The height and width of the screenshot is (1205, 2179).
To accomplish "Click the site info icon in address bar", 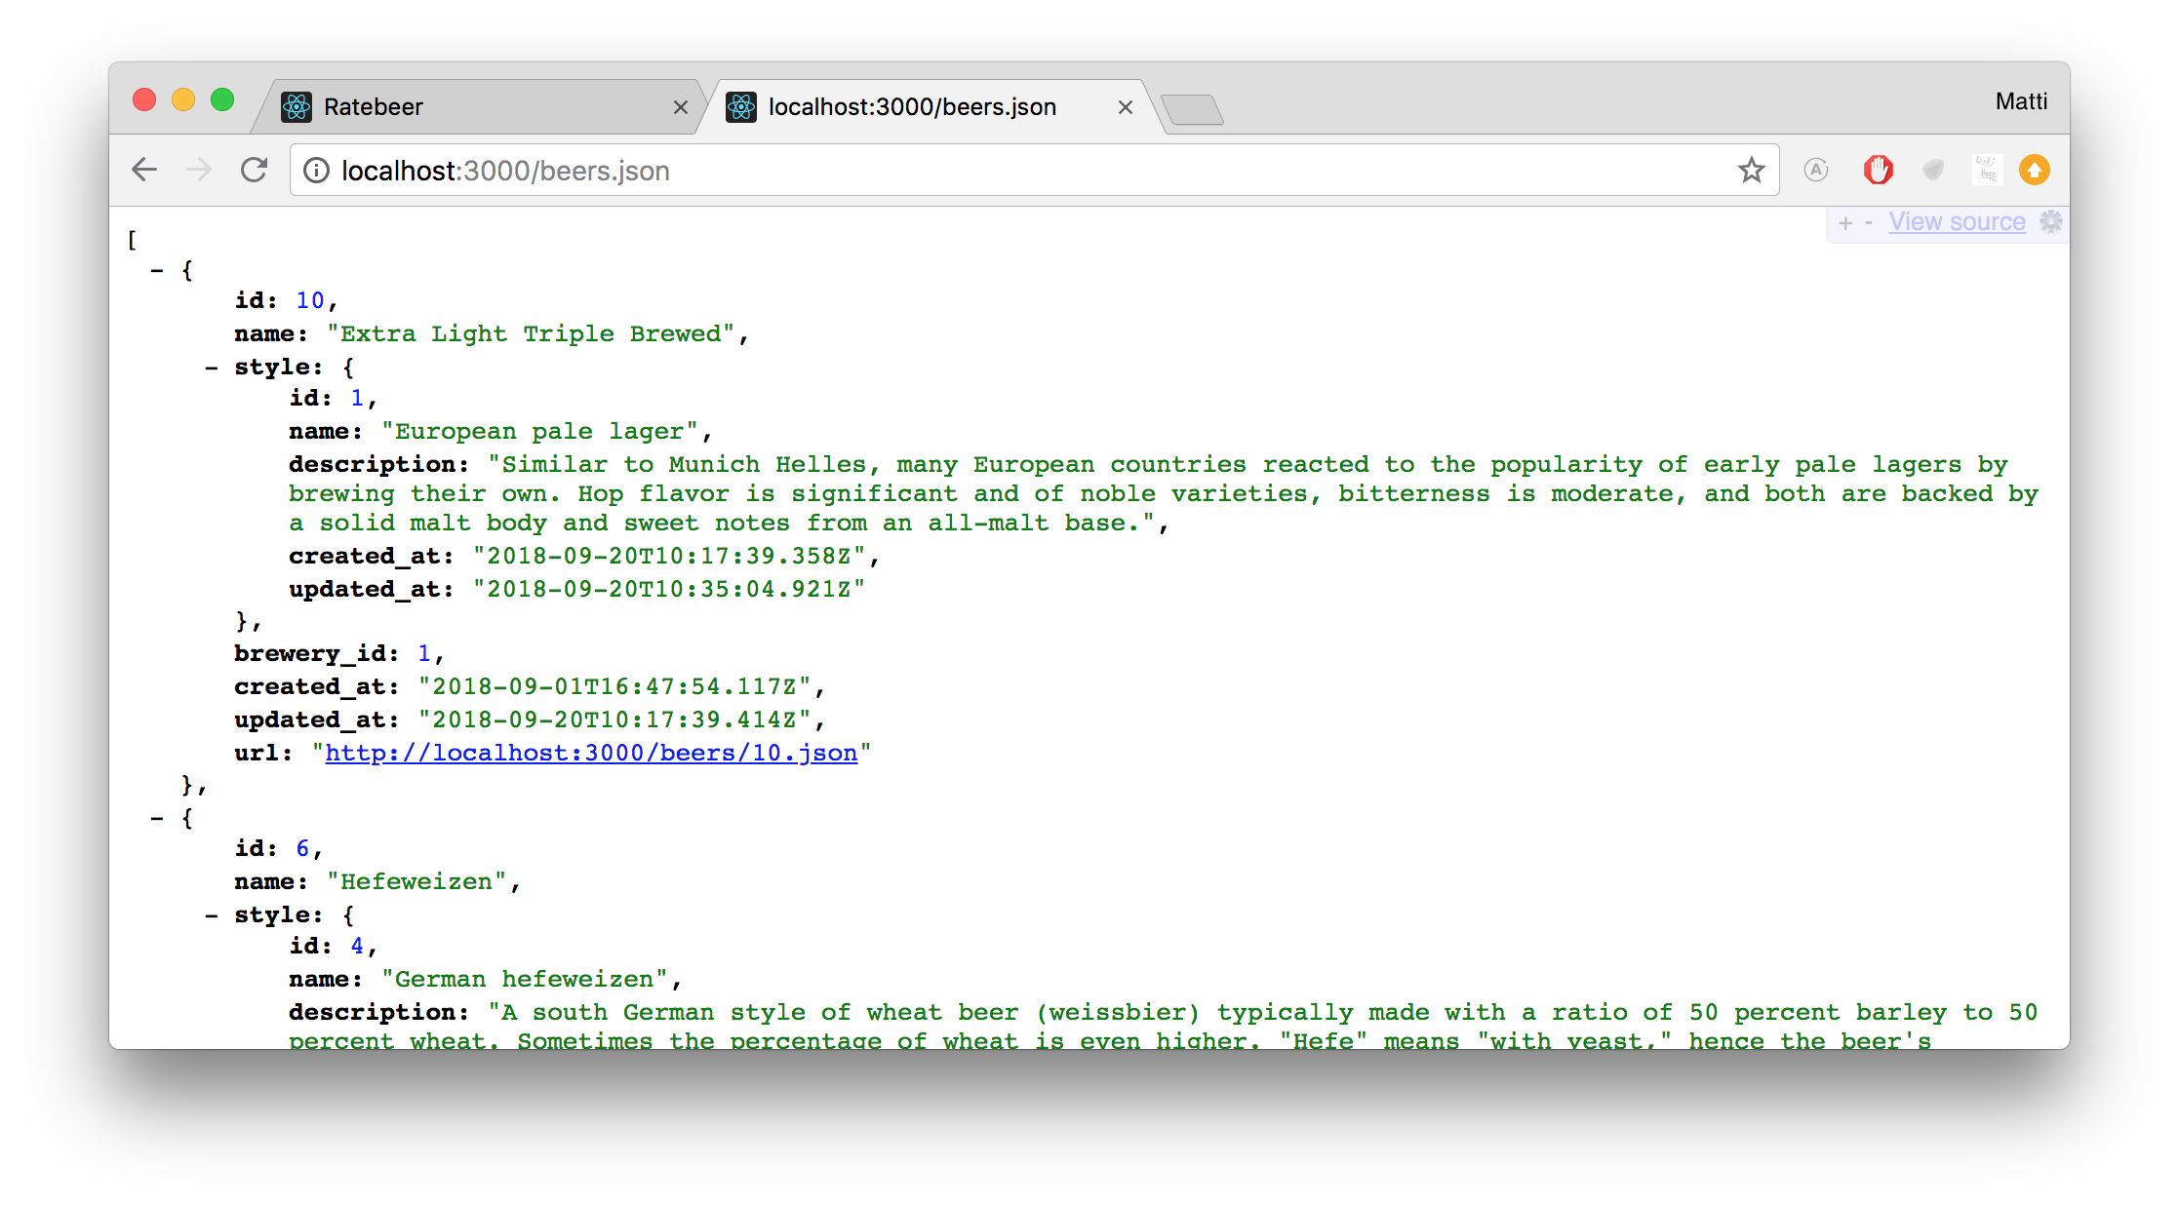I will tap(316, 171).
